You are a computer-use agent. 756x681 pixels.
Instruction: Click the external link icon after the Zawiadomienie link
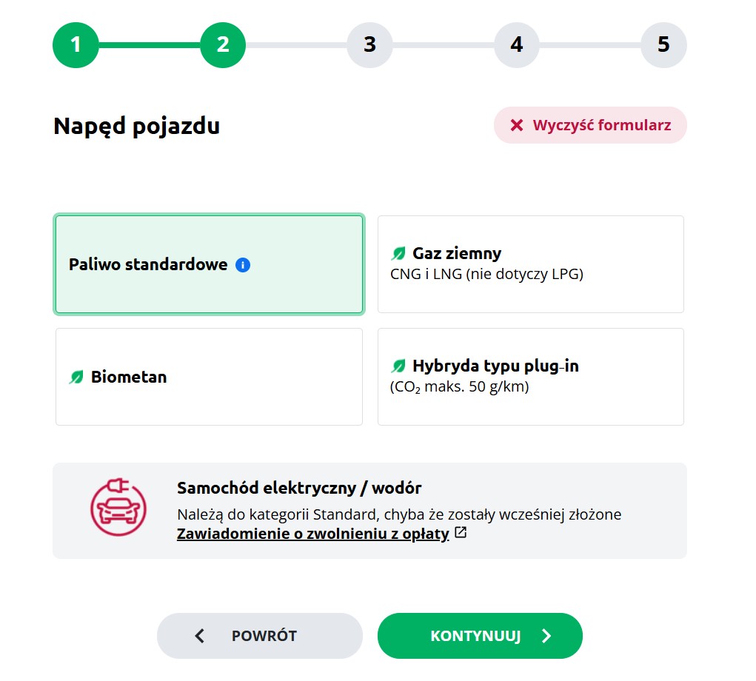pyautogui.click(x=459, y=533)
